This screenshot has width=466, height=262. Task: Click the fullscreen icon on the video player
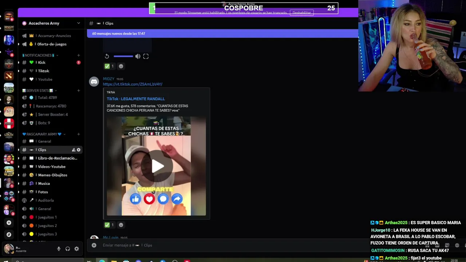pyautogui.click(x=146, y=56)
